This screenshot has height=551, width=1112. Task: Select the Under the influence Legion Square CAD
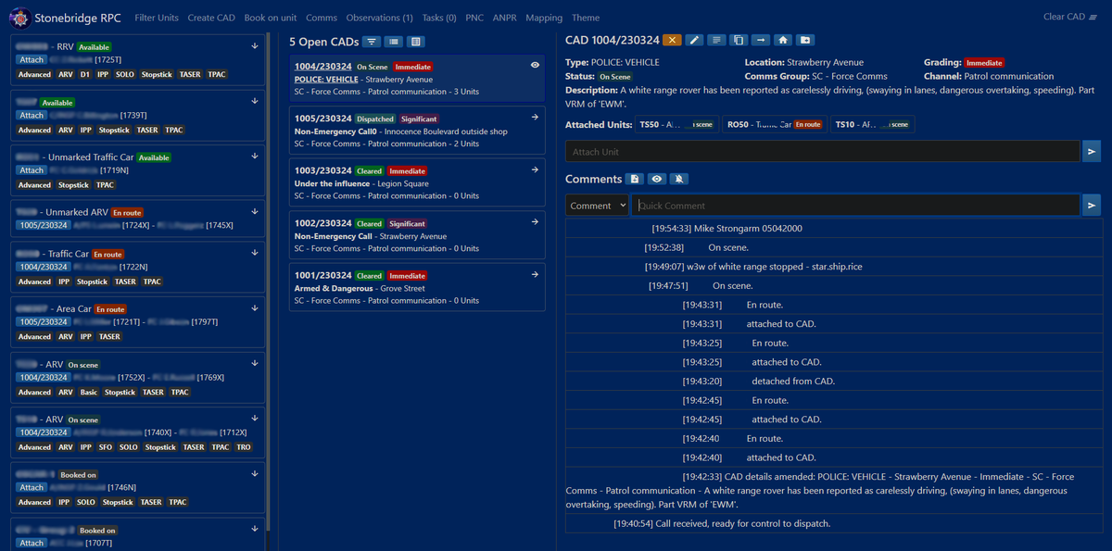tap(417, 183)
